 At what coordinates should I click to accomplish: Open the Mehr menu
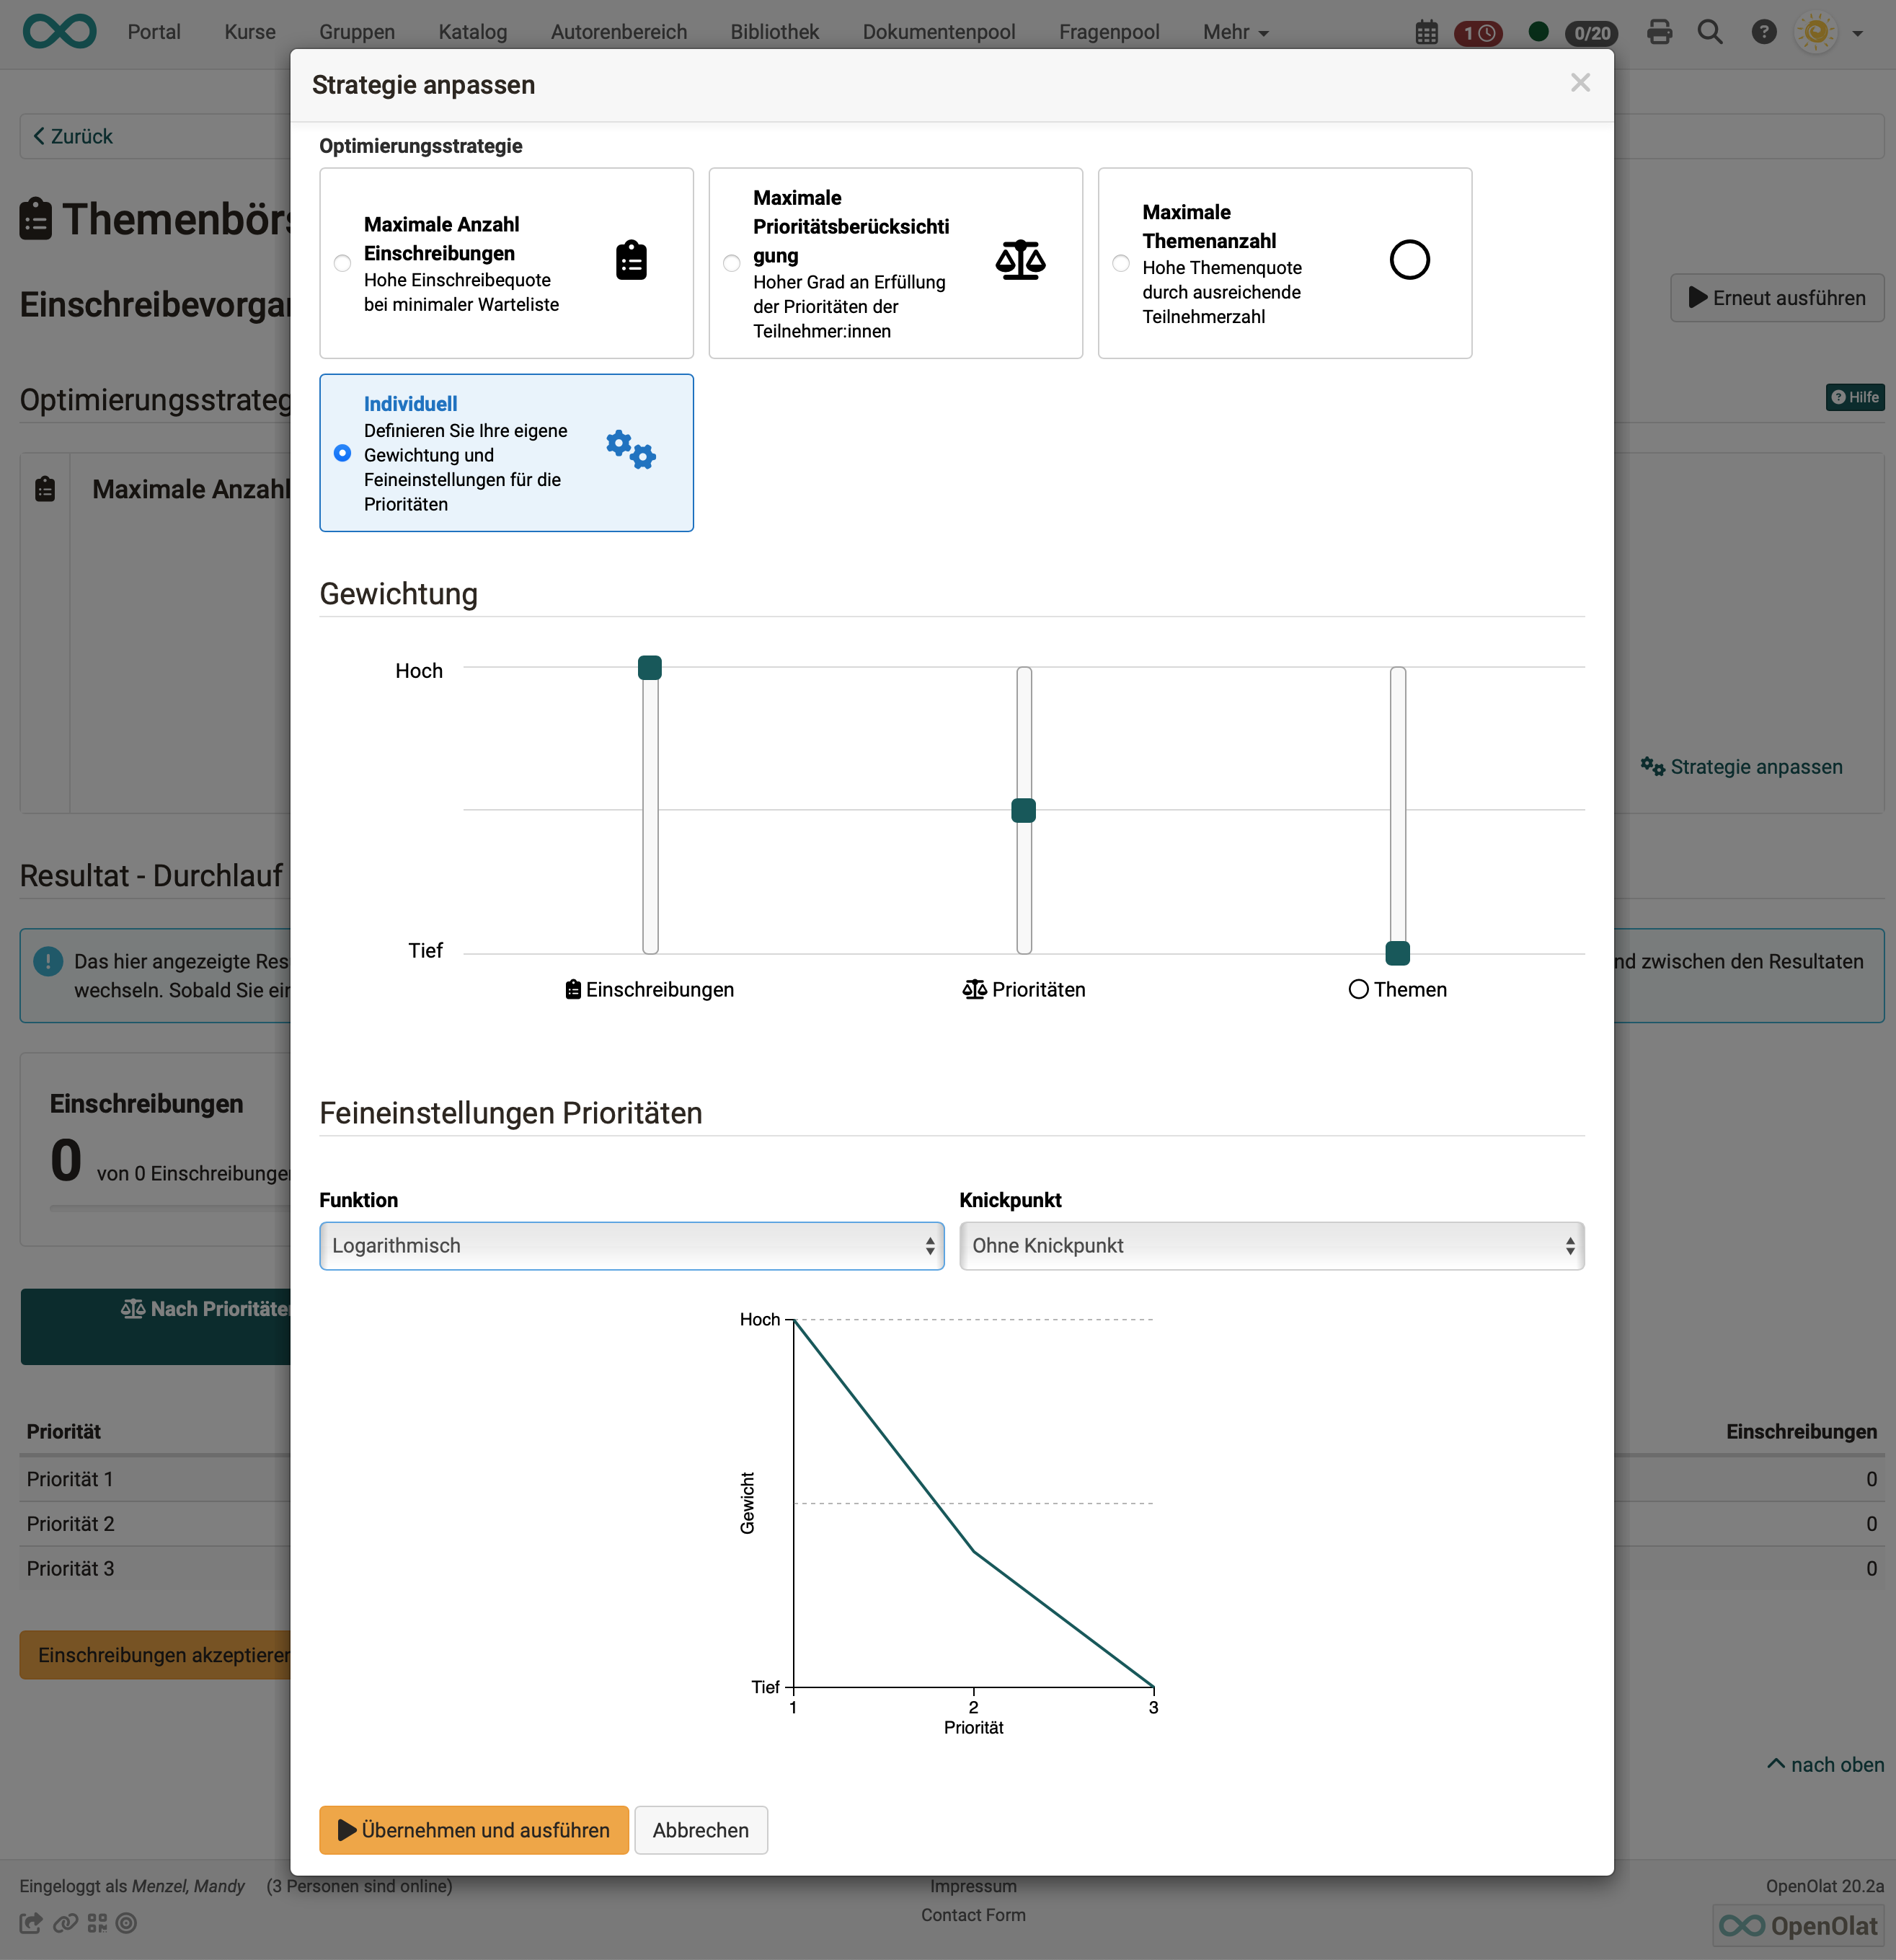click(x=1234, y=32)
